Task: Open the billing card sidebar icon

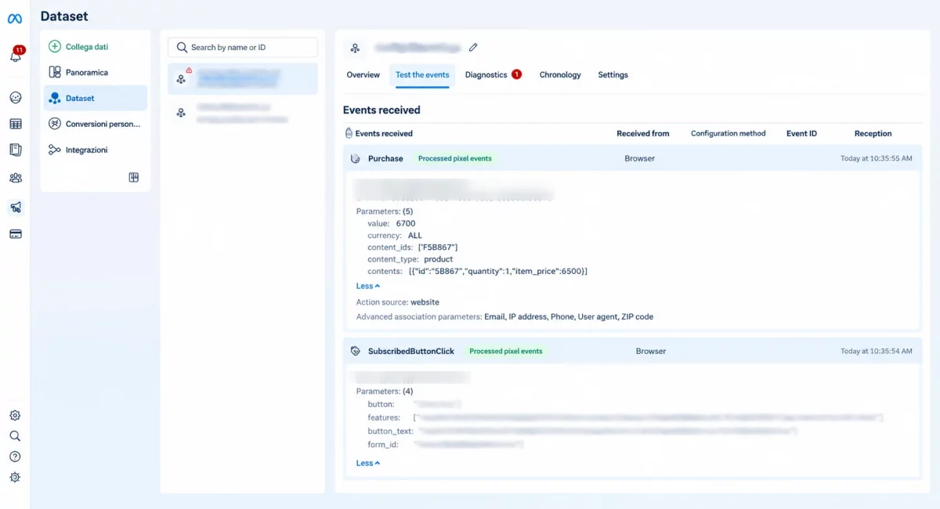Action: click(x=15, y=233)
